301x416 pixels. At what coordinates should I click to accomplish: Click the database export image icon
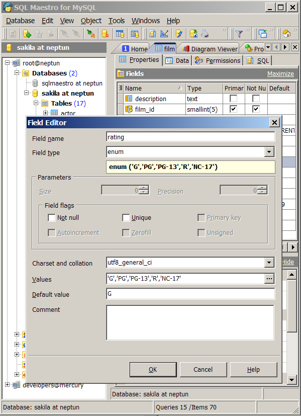193,34
